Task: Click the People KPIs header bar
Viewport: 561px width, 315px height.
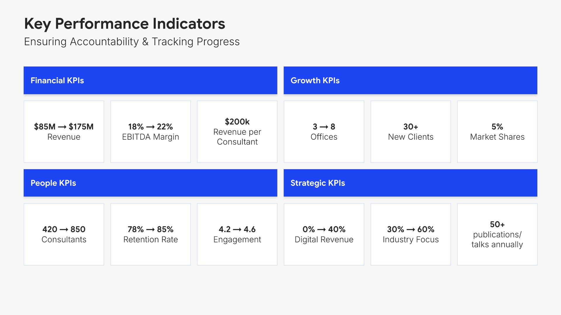Action: pos(150,183)
